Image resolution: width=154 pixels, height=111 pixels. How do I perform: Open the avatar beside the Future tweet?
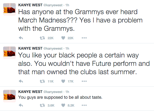9,53
